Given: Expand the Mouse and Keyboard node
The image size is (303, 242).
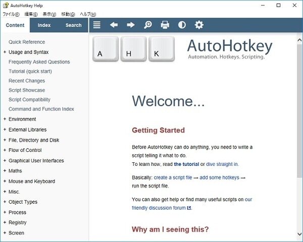Looking at the screenshot, I should [5, 181].
